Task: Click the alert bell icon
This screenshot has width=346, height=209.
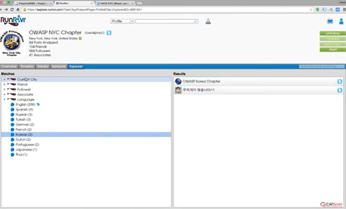Action: click(208, 21)
